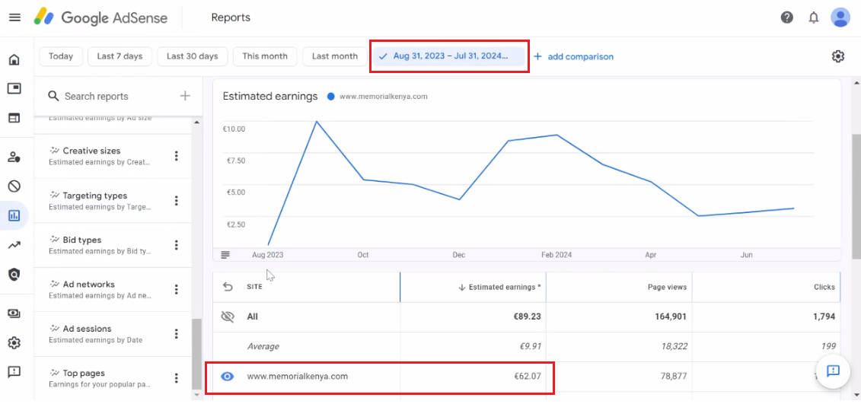861x404 pixels.
Task: Open the Help question mark icon
Action: pos(787,17)
